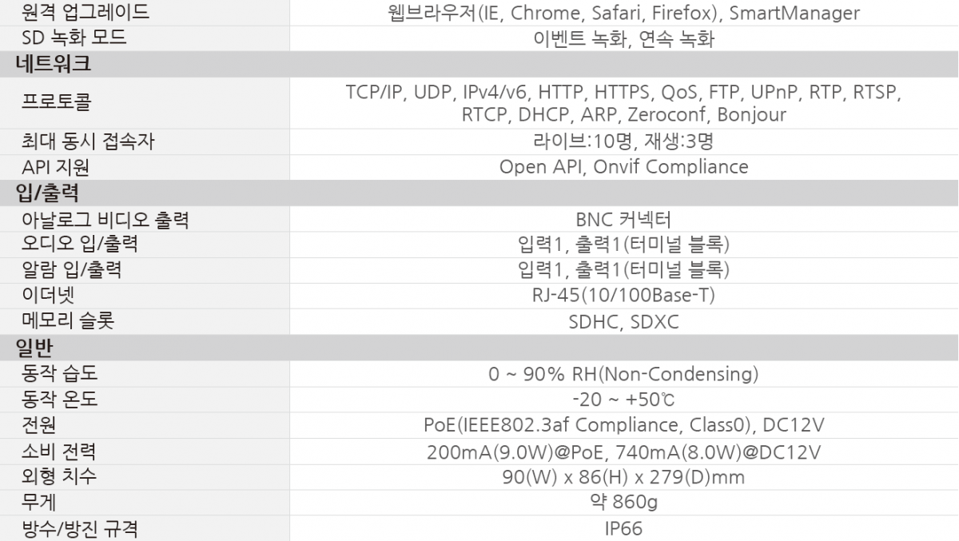The height and width of the screenshot is (541, 959).
Task: Select the 동작 습도 row label
Action: click(x=60, y=373)
